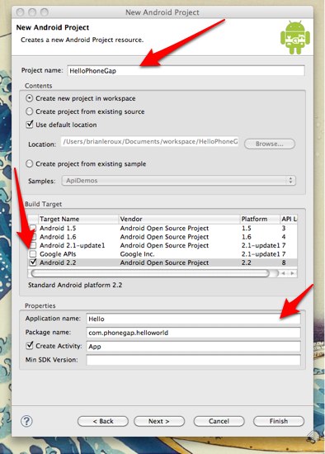This screenshot has width=325, height=454.
Task: Check the Android 2.1-update1 build target
Action: pyautogui.click(x=33, y=245)
